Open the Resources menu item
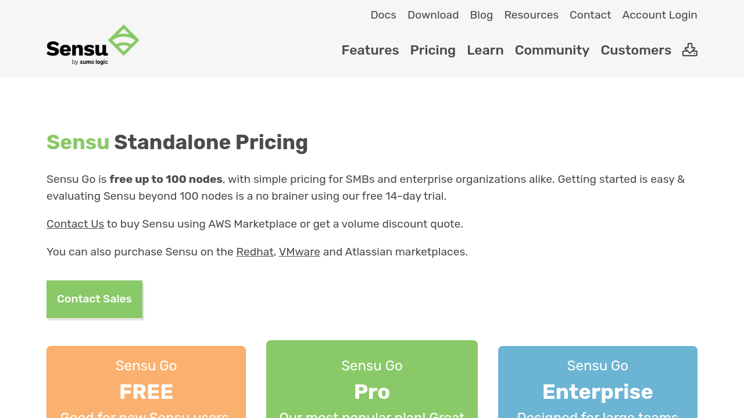 531,15
